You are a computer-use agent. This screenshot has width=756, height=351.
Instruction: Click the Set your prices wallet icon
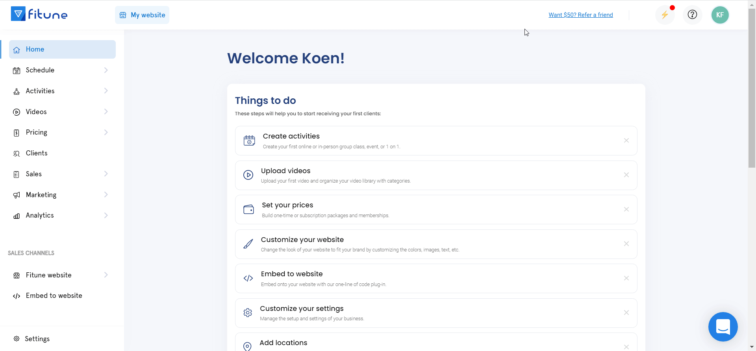(248, 209)
